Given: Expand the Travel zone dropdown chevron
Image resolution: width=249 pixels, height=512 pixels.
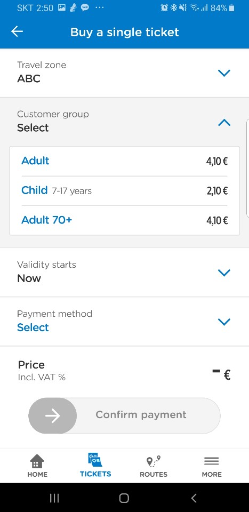Looking at the screenshot, I should coord(224,73).
